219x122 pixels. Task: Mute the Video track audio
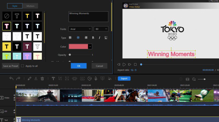tap(14, 95)
